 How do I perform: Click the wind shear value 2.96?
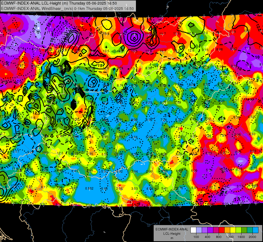[x=237, y=134]
